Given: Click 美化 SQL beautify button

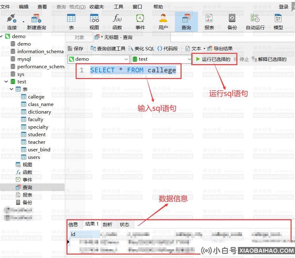Looking at the screenshot, I should (141, 49).
